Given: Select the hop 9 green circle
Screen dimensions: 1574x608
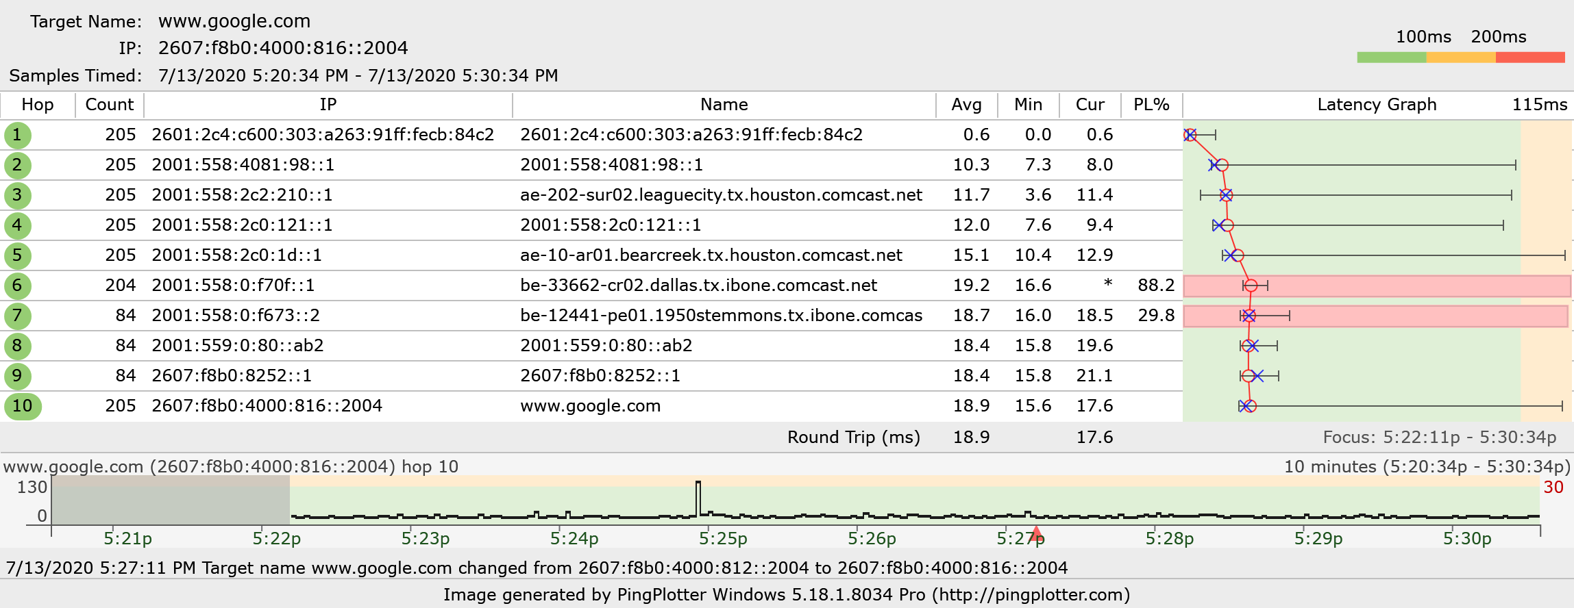Looking at the screenshot, I should coord(17,376).
